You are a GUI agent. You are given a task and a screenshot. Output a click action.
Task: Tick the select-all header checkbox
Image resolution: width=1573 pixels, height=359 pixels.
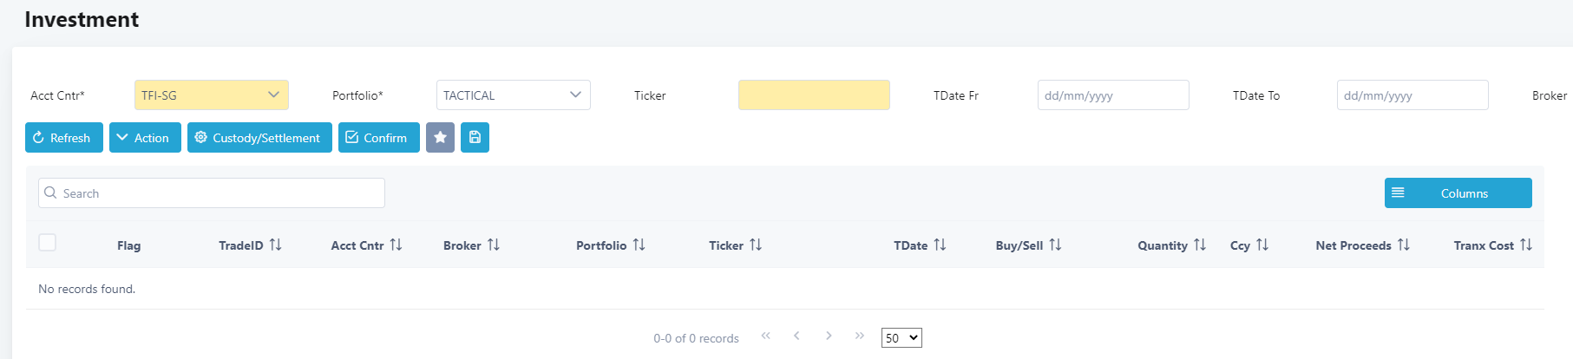[48, 243]
